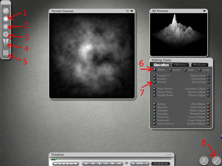Click the Subplateaus tool dot
The width and height of the screenshot is (222, 166).
[208, 114]
